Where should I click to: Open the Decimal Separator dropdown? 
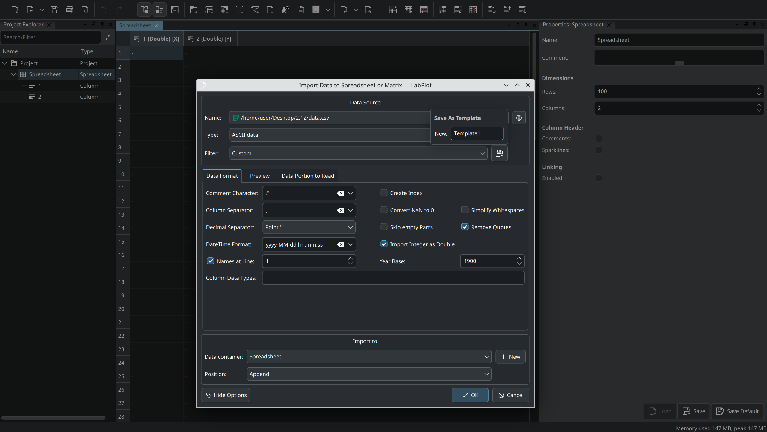tap(350, 227)
